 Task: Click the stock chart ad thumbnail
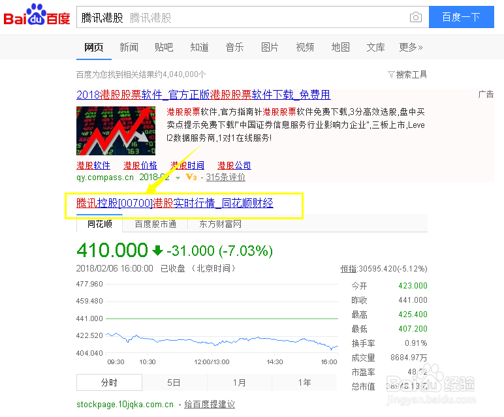(116, 131)
